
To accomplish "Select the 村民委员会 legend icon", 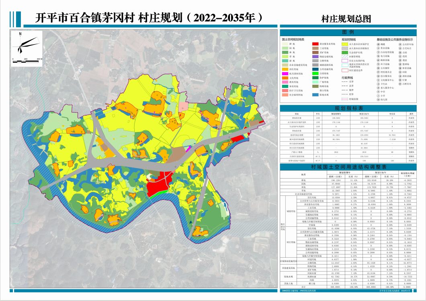I will pos(378,72).
